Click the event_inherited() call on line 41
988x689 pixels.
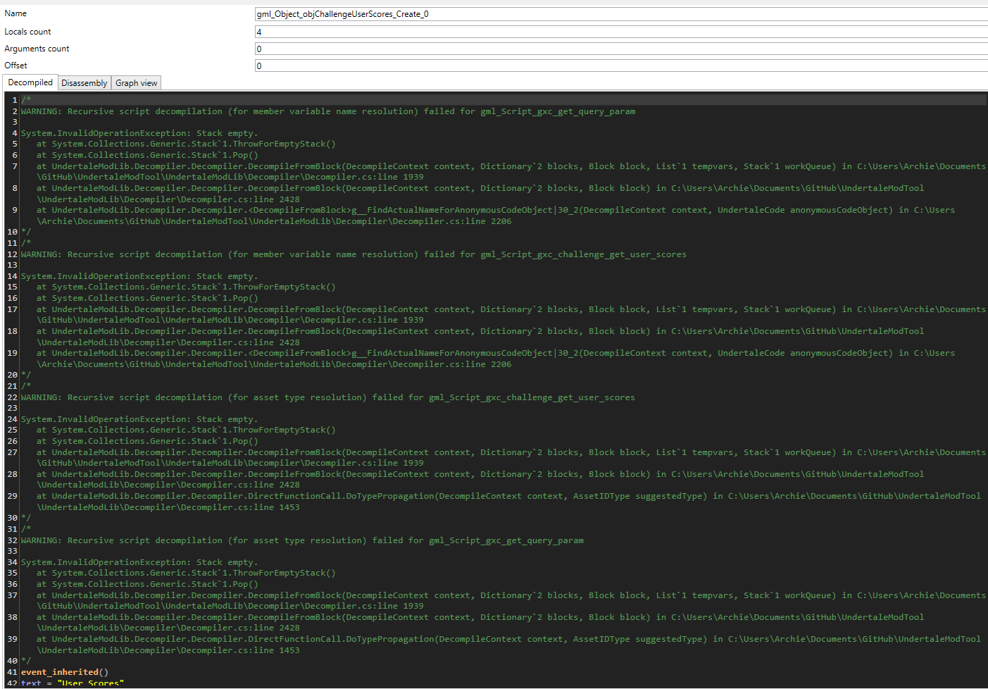point(64,671)
